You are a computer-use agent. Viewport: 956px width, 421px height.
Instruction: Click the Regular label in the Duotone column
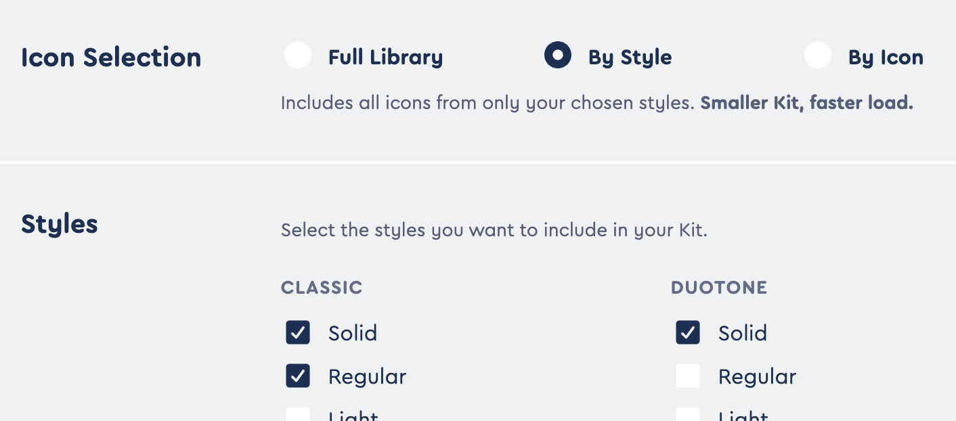pyautogui.click(x=758, y=376)
